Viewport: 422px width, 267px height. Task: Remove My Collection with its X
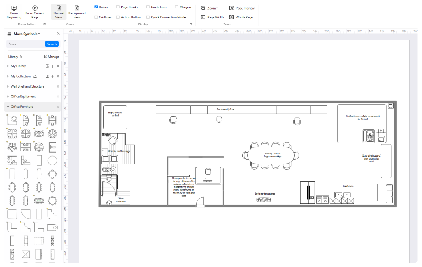pyautogui.click(x=58, y=76)
